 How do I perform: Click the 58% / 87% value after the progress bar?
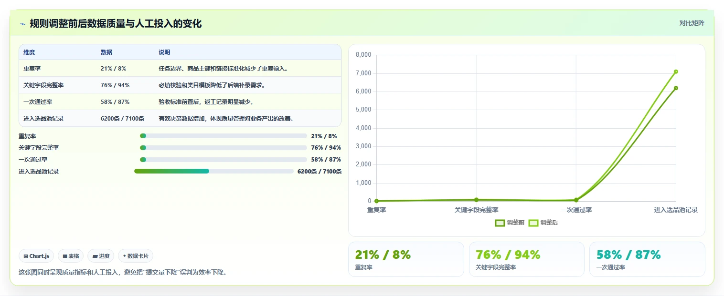(x=326, y=160)
